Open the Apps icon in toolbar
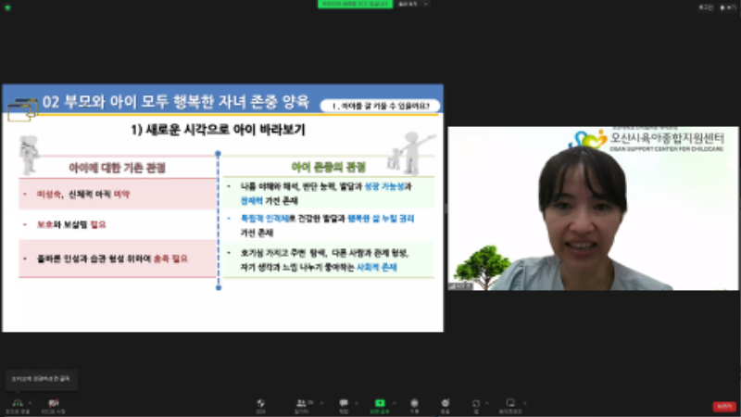This screenshot has width=741, height=417. coord(475,404)
